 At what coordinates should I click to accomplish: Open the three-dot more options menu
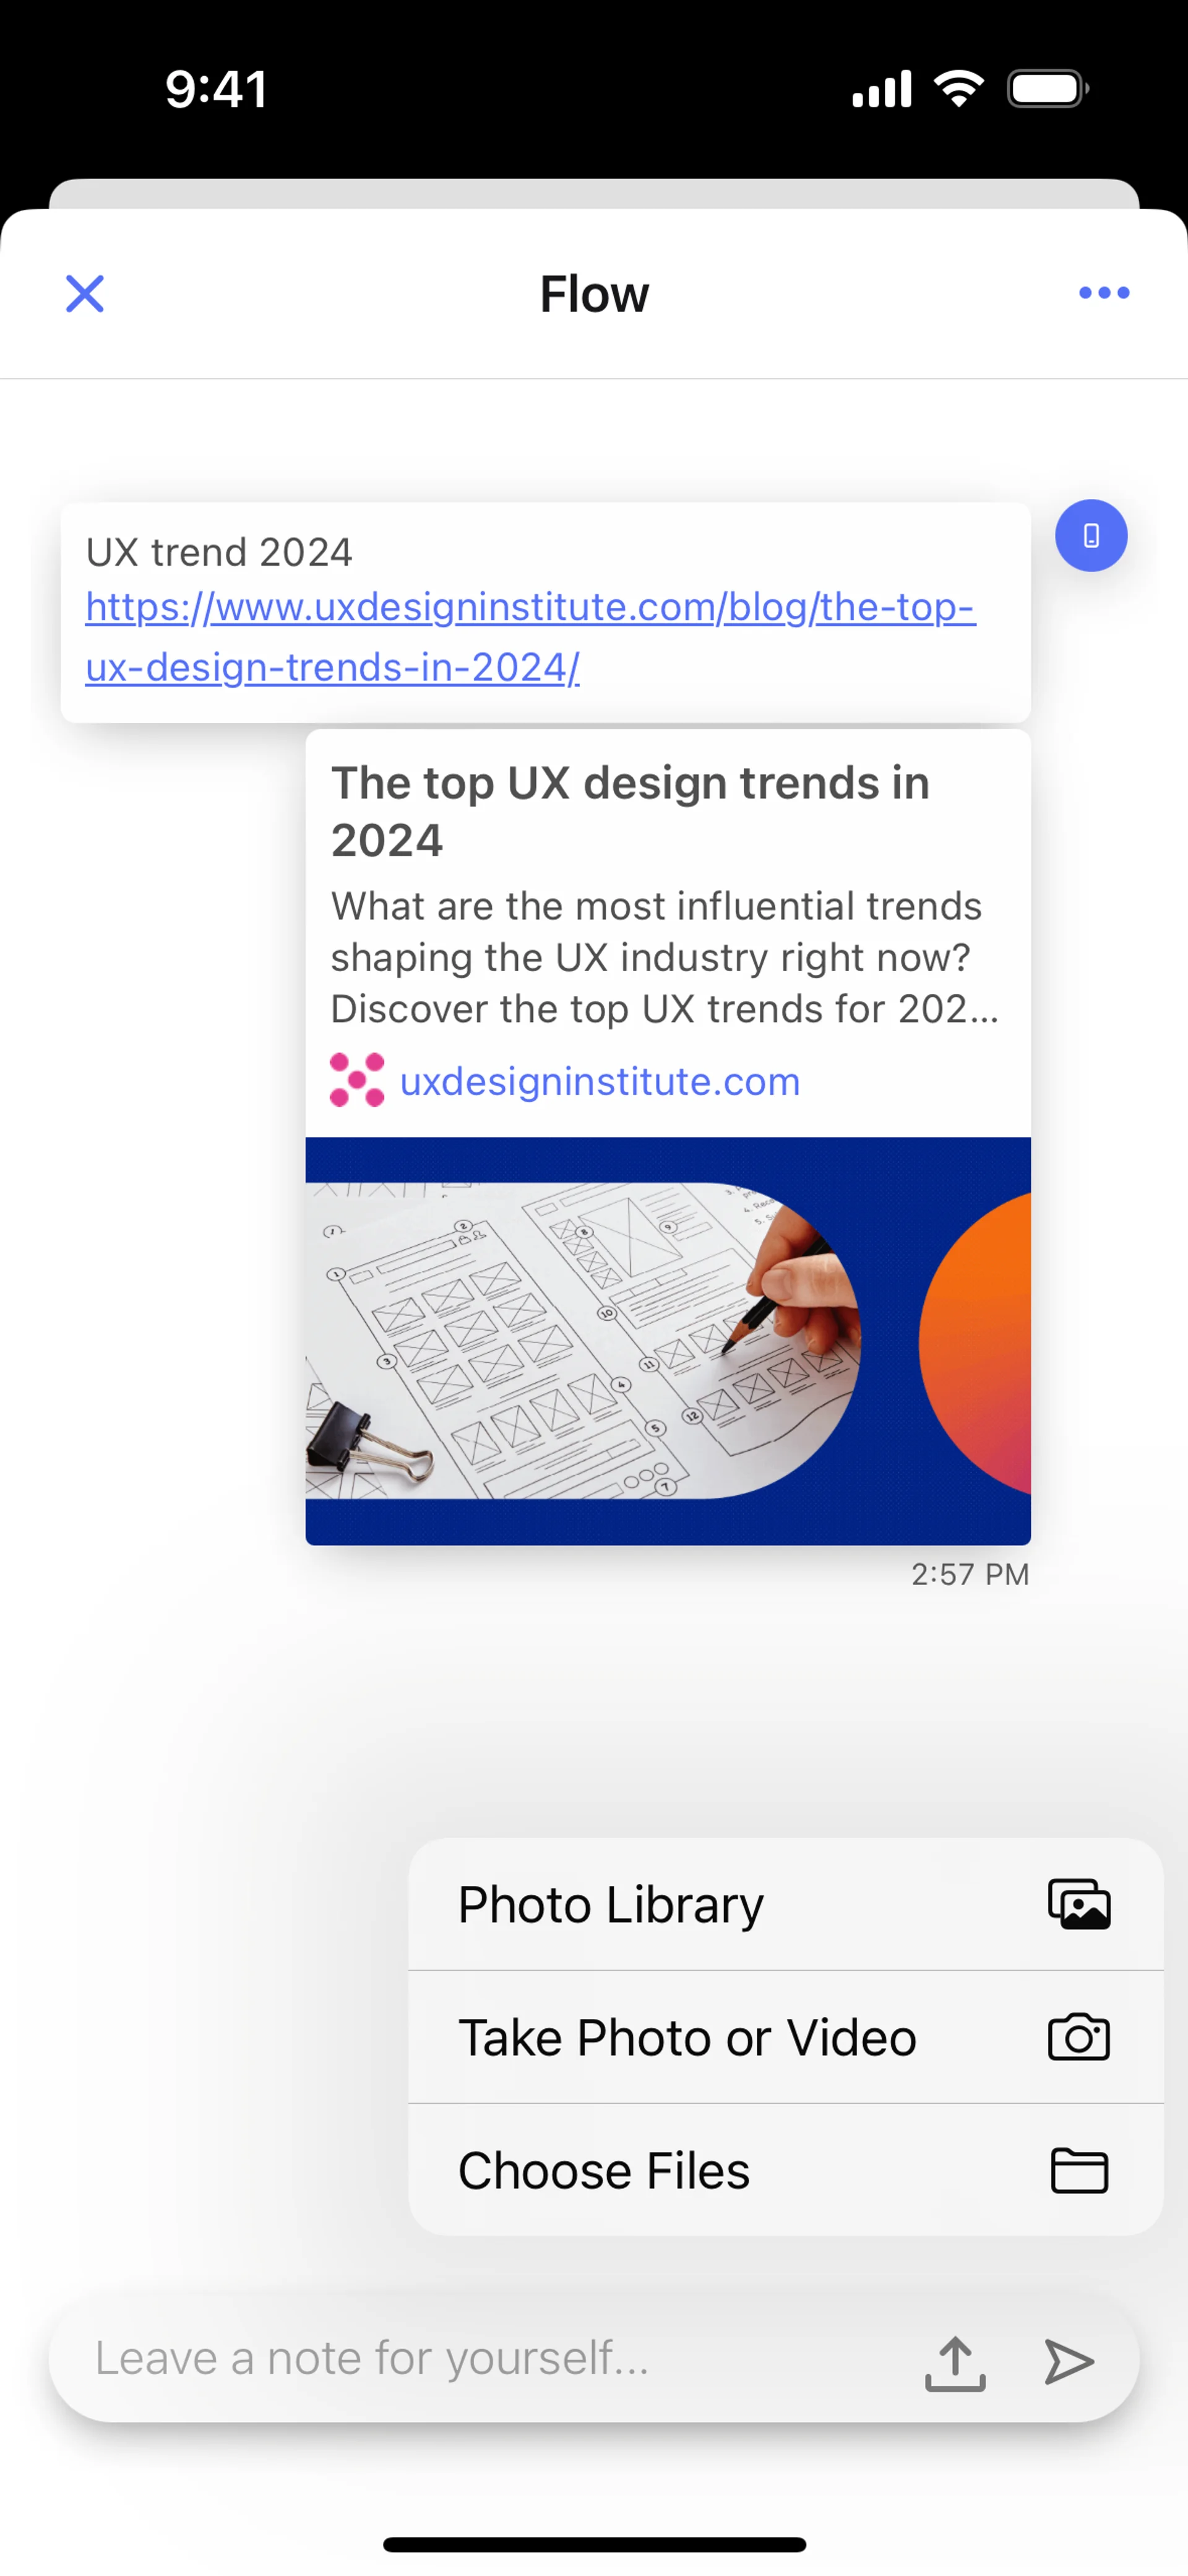[1104, 293]
